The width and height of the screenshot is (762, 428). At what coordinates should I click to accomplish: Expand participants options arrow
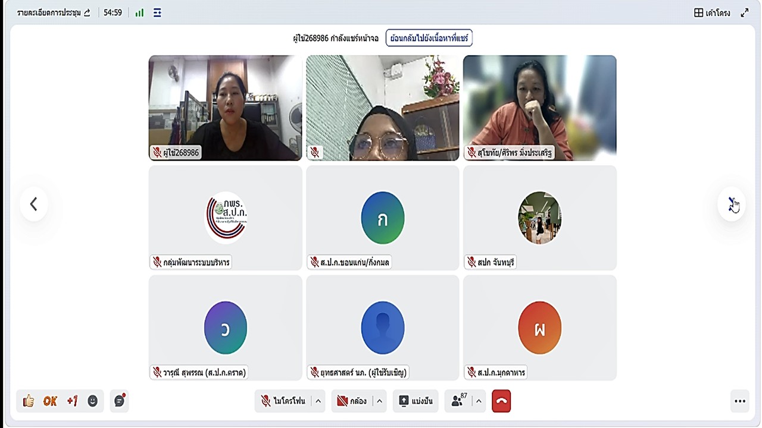coord(479,401)
